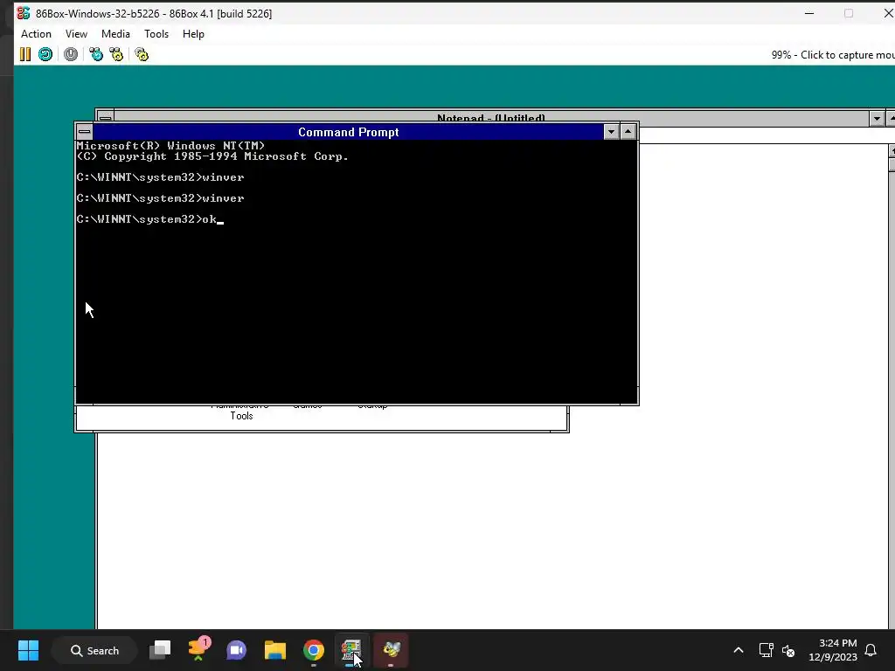Open the Tools menu

156,34
